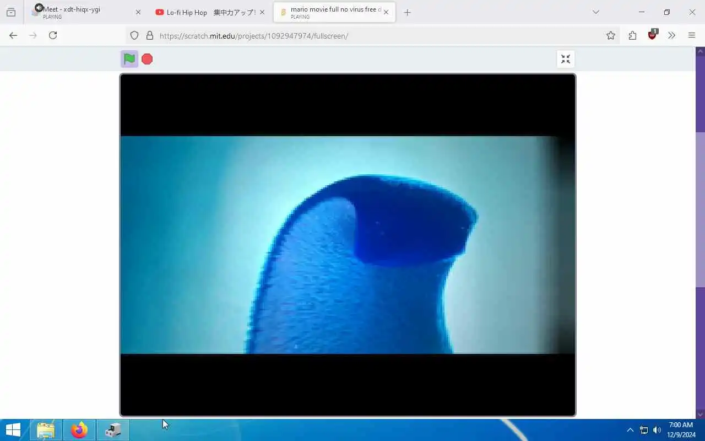The height and width of the screenshot is (441, 705).
Task: Open a new browser tab
Action: pyautogui.click(x=408, y=12)
